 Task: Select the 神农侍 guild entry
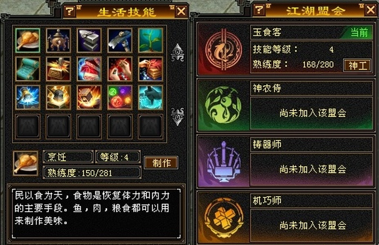tap(285, 105)
